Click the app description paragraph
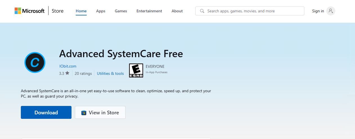Image resolution: width=355 pixels, height=139 pixels. [x=116, y=94]
